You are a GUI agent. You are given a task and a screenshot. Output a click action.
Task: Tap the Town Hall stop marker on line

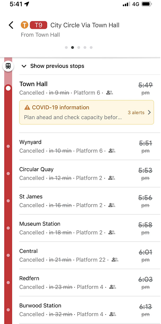tap(8, 89)
